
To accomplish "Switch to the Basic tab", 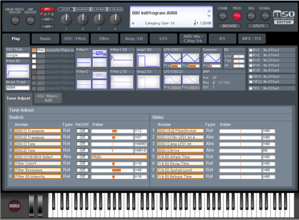I will 45,39.
